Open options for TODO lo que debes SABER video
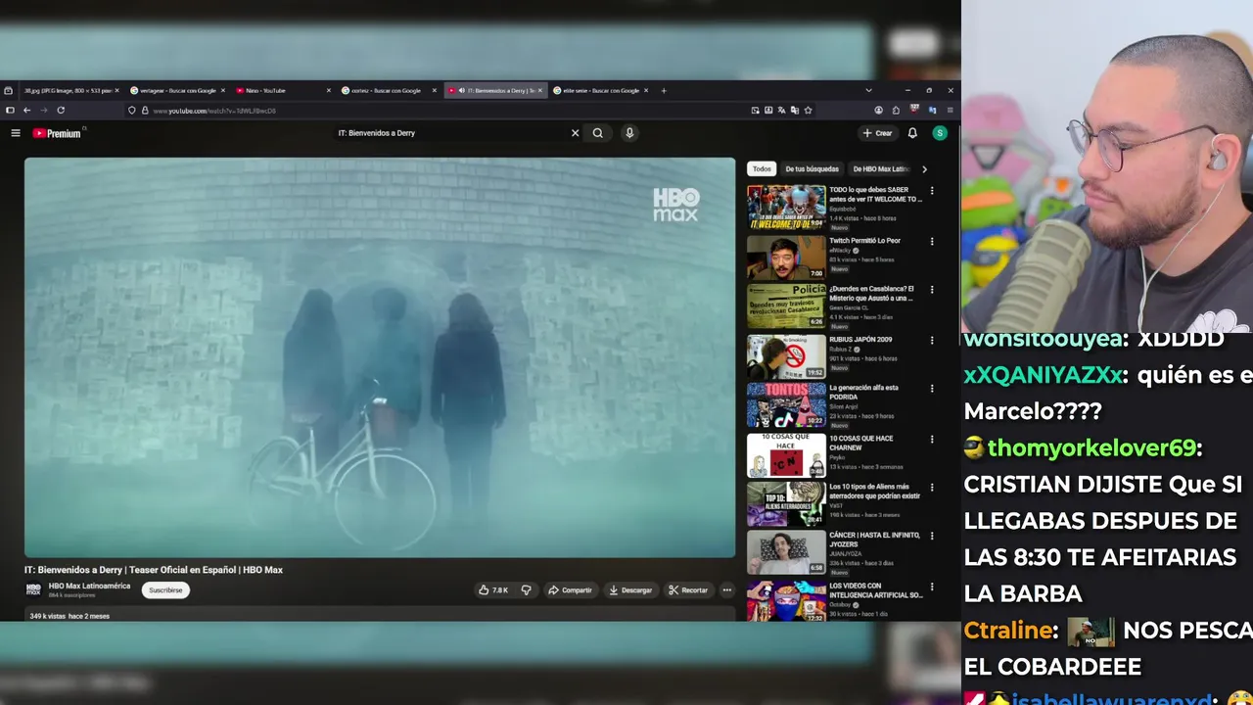This screenshot has width=1253, height=705. [931, 191]
